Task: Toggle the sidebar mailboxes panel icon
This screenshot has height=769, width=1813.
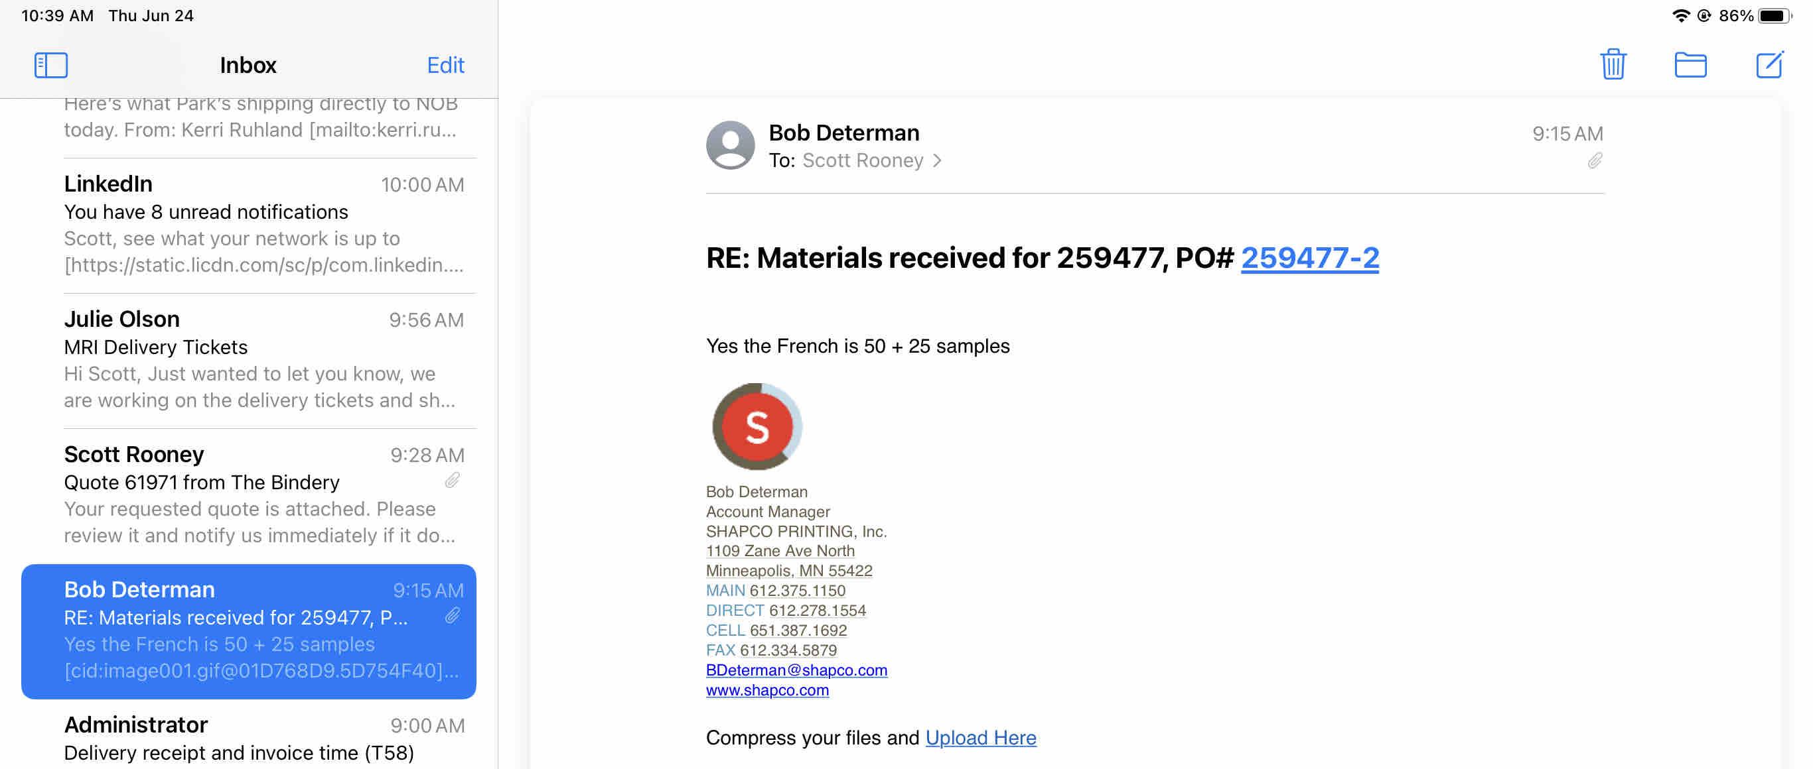Action: pyautogui.click(x=50, y=66)
